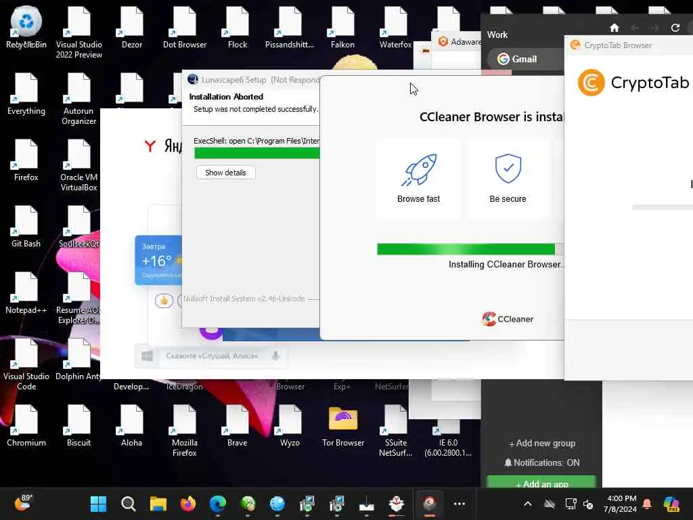Open the Gmail app entry
This screenshot has height=520, width=693.
coord(525,59)
